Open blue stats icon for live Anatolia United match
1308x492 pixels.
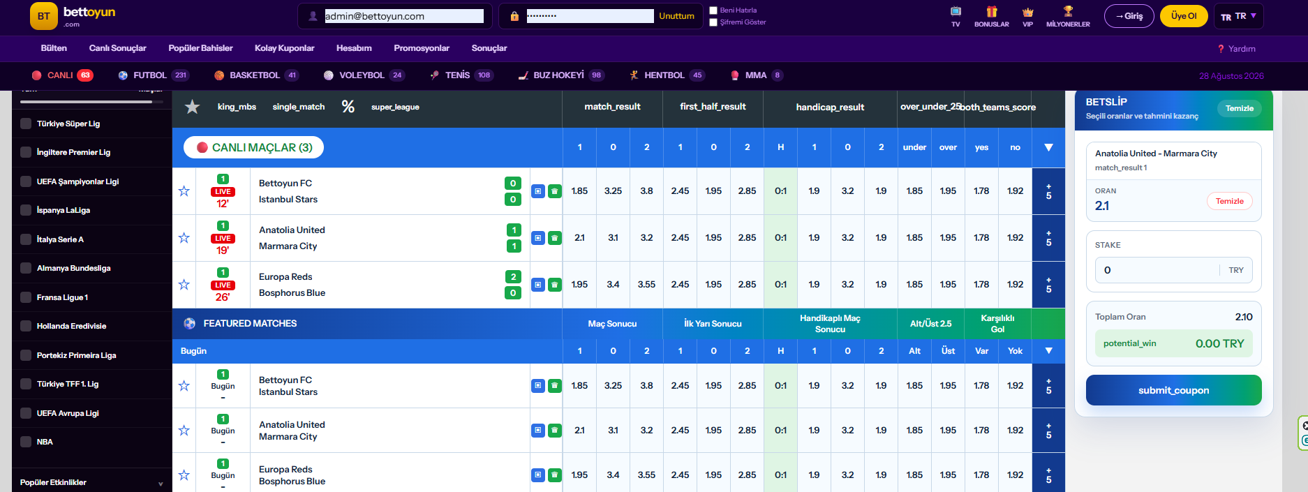[537, 238]
